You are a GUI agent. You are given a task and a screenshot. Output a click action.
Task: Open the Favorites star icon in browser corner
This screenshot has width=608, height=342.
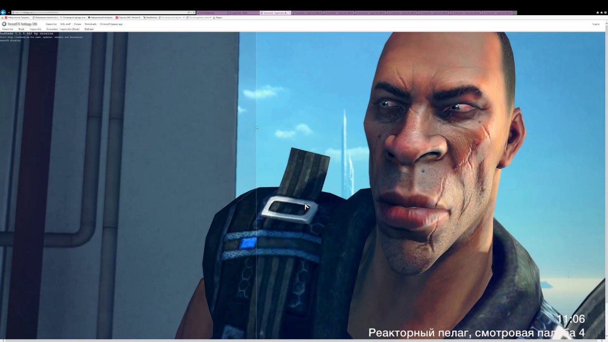(x=601, y=12)
